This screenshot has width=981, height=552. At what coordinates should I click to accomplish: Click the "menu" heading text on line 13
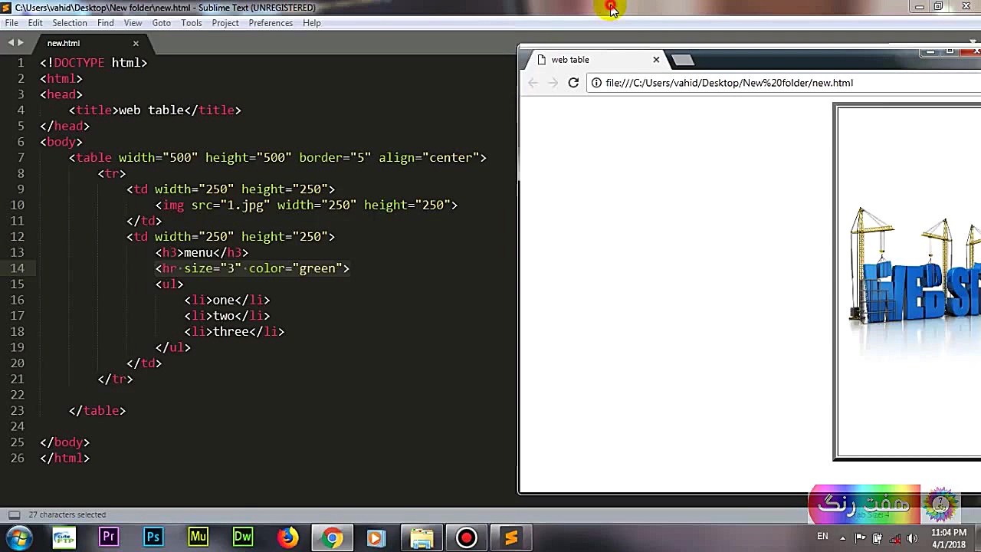point(198,252)
